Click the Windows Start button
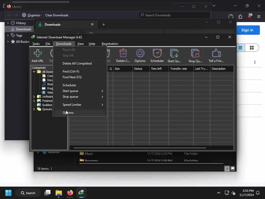The width and height of the screenshot is (265, 199). coord(8,193)
